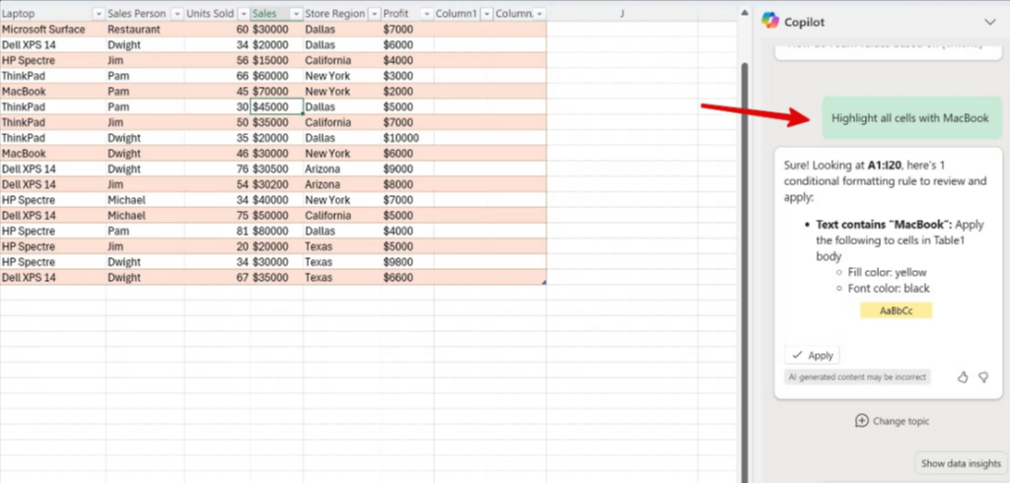The image size is (1010, 483).
Task: Click the AI generated content disclaimer
Action: pos(858,378)
